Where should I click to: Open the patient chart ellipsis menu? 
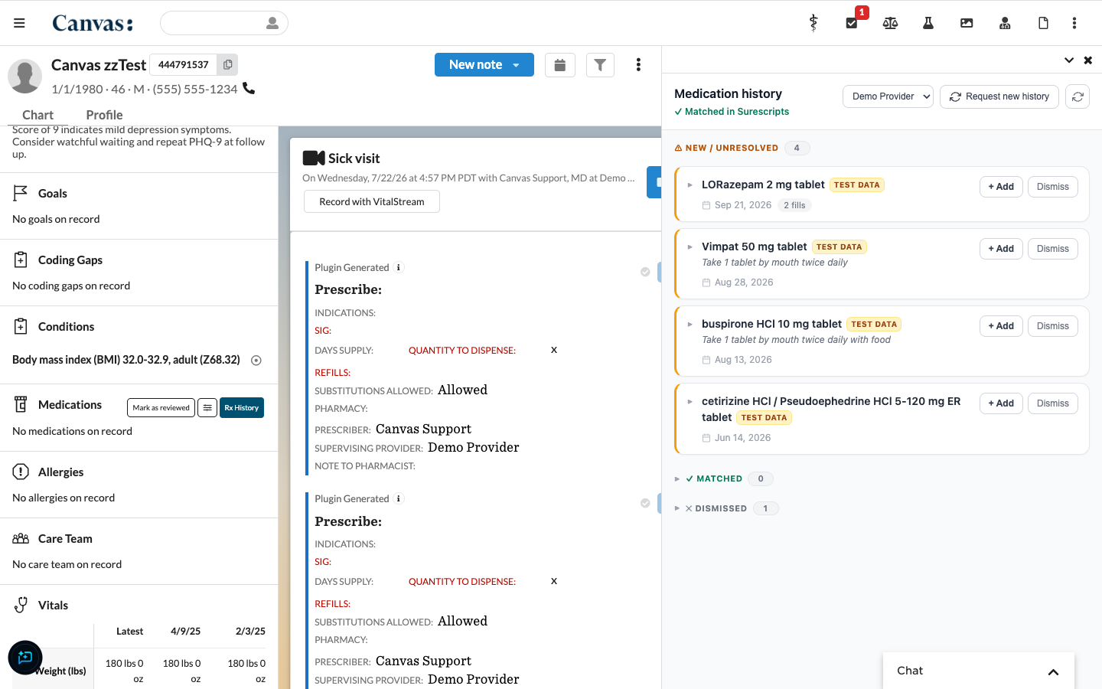638,65
